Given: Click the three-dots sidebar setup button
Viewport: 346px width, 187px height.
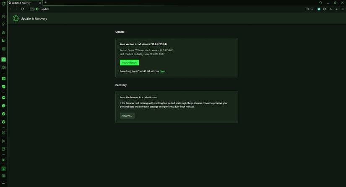Looking at the screenshot, I should [3, 183].
